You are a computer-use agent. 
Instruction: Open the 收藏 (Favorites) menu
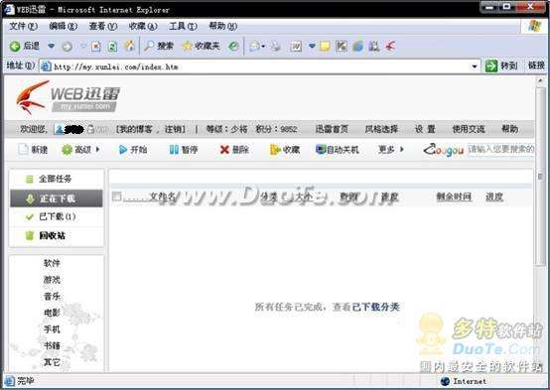pyautogui.click(x=143, y=26)
